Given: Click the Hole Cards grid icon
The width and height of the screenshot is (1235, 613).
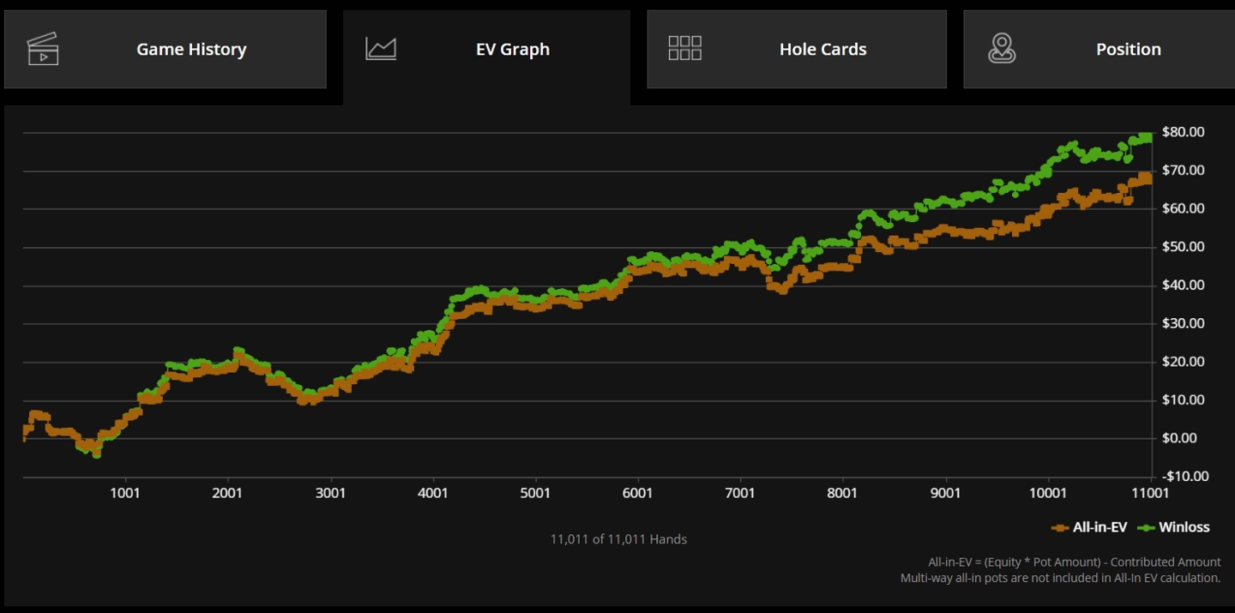Looking at the screenshot, I should pos(684,49).
